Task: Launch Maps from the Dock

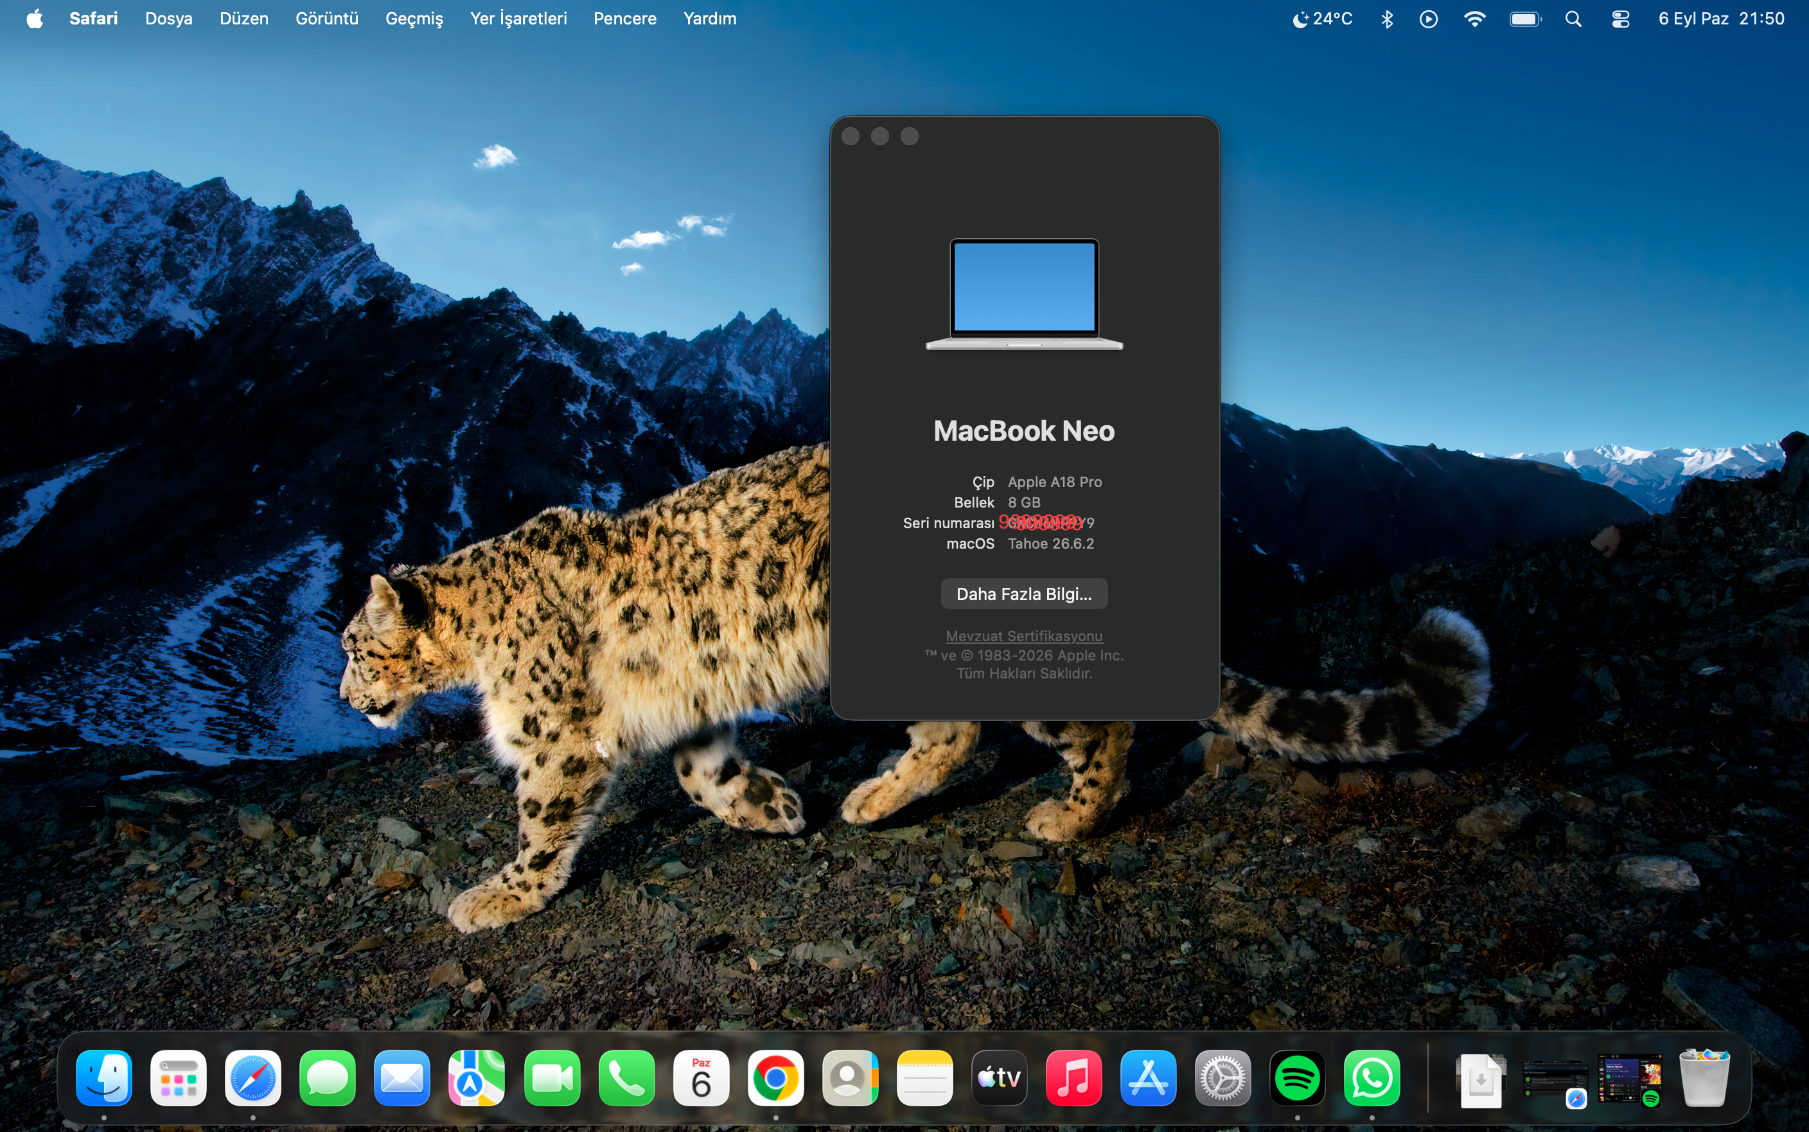Action: 477,1078
